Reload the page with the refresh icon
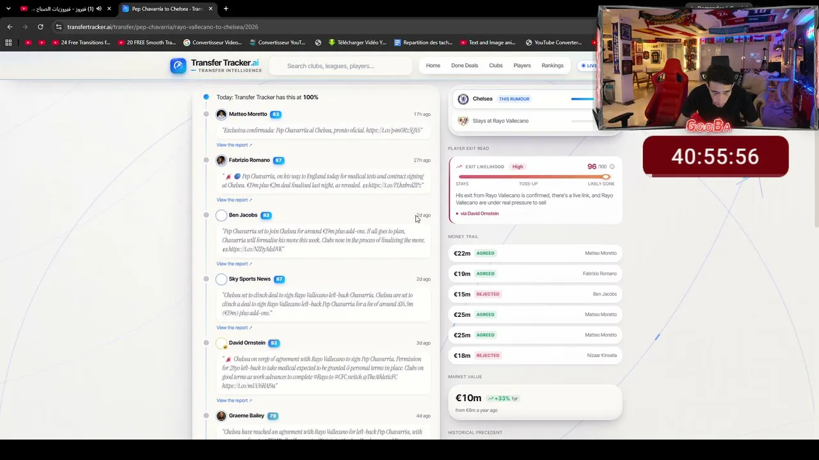 [40, 27]
